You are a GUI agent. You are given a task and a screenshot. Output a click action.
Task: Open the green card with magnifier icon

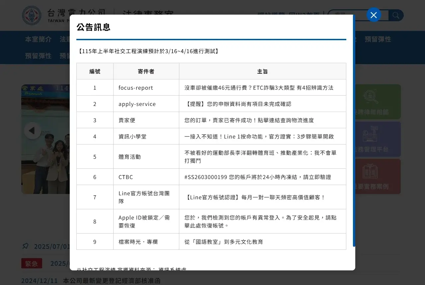coord(378,102)
